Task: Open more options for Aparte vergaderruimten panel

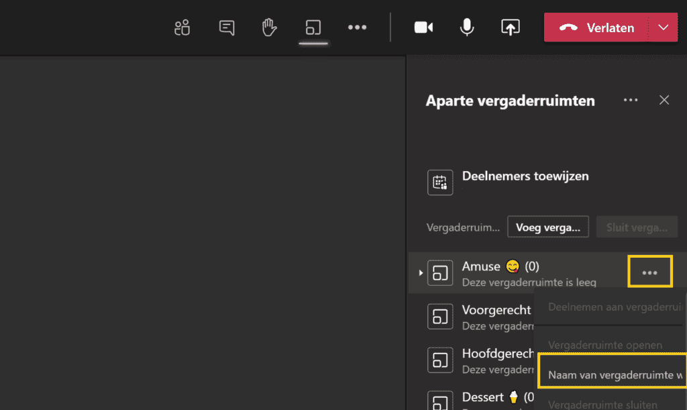Action: 631,100
